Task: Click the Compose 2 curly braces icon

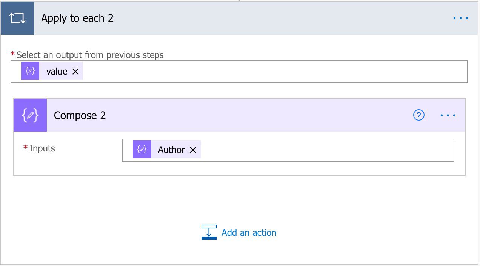Action: tap(30, 115)
